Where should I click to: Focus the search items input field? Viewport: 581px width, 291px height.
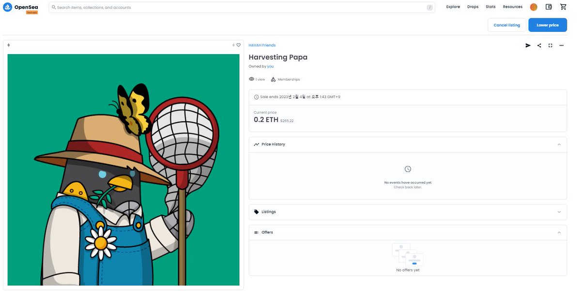tap(242, 8)
